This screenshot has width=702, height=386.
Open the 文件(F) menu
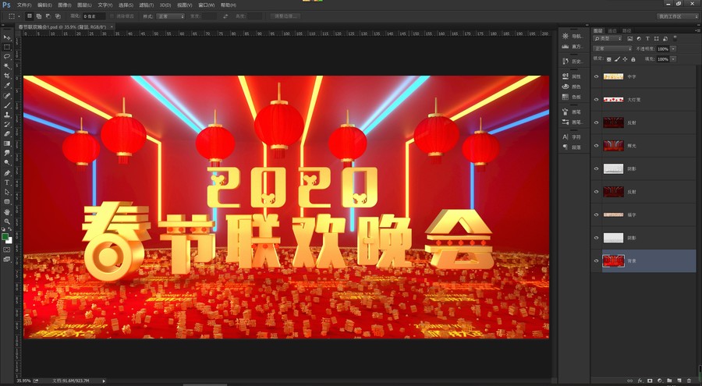pos(24,5)
